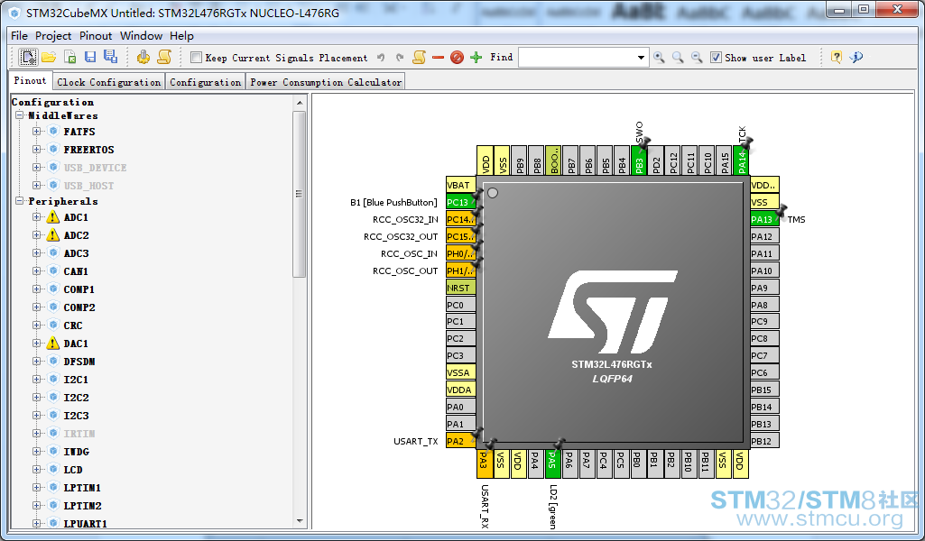
Task: Click the zoom to fit magnifier icon
Action: tap(659, 57)
